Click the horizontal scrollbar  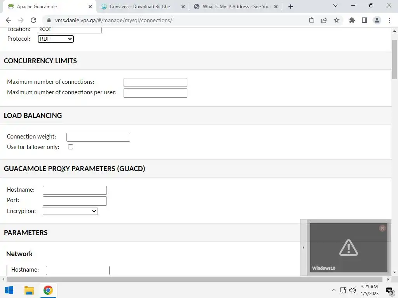194,279
